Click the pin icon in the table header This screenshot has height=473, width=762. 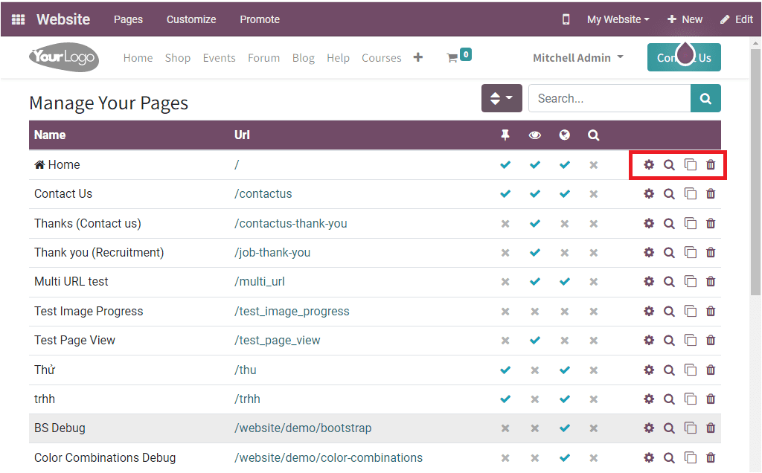coord(505,135)
